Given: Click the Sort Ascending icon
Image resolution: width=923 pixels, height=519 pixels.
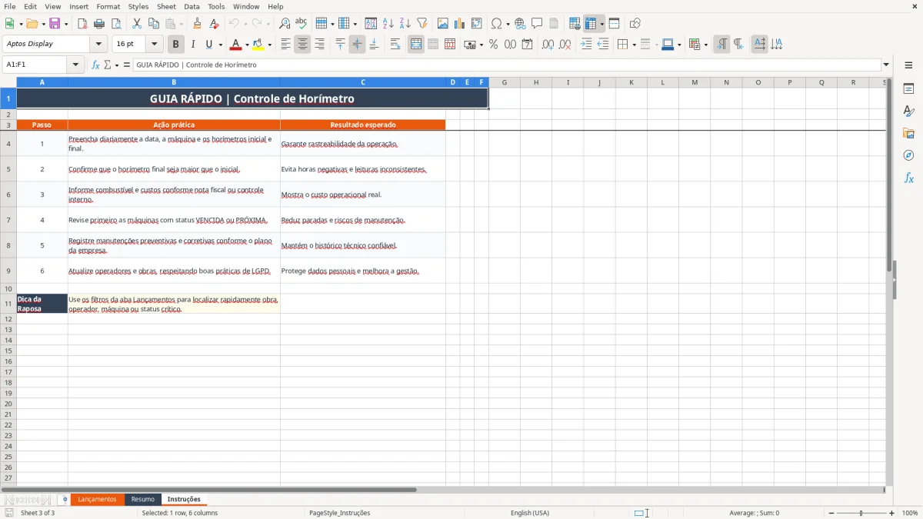Looking at the screenshot, I should (388, 24).
